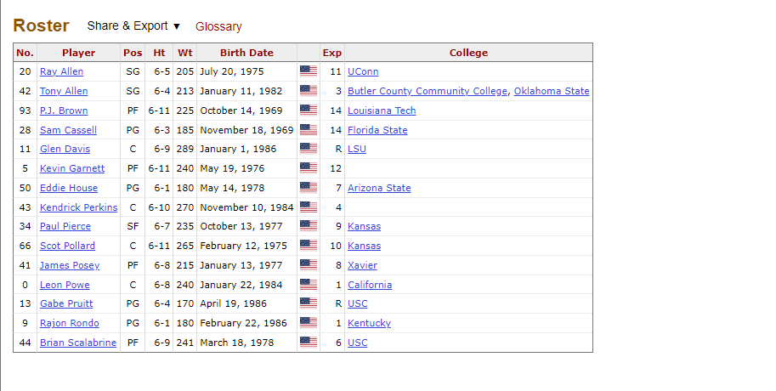
Task: Open the Glossary link
Action: tap(218, 26)
